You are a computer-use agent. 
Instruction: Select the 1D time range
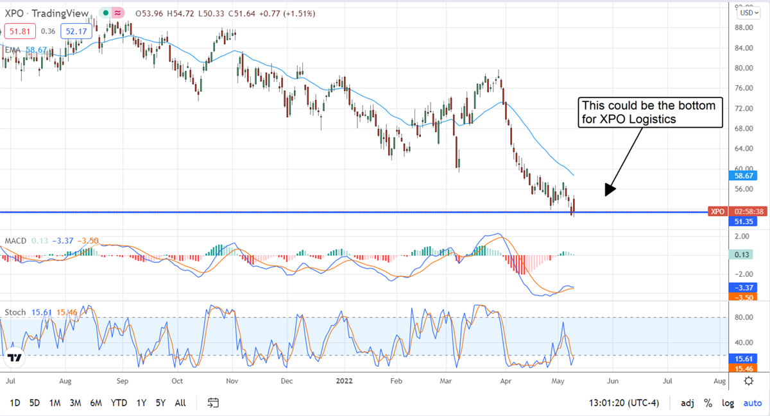15,403
